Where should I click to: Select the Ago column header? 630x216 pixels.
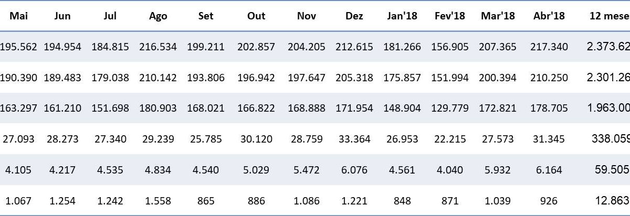coord(158,16)
